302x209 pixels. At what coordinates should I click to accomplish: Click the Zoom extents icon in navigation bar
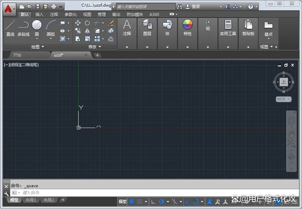coord(291,144)
